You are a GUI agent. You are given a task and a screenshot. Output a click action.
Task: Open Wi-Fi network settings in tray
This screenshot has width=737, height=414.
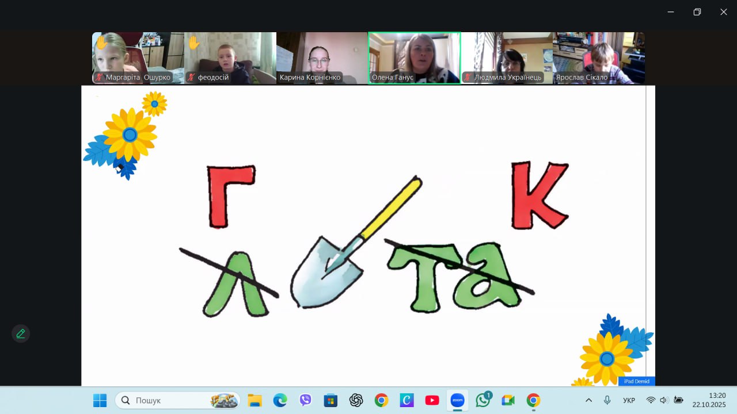coord(651,400)
